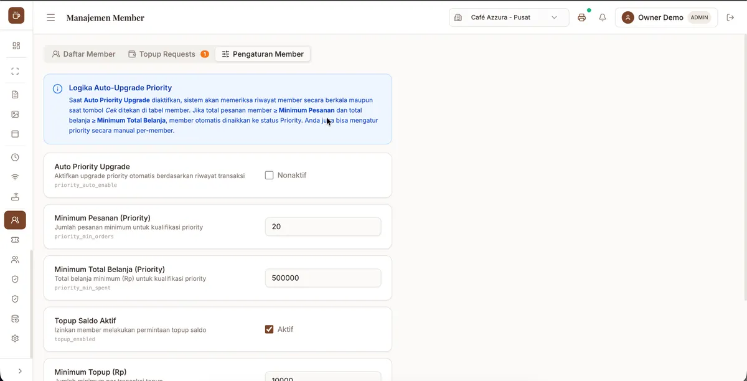Screen dimensions: 747x381
Task: Open the image gallery icon in sidebar
Action: pos(16,114)
